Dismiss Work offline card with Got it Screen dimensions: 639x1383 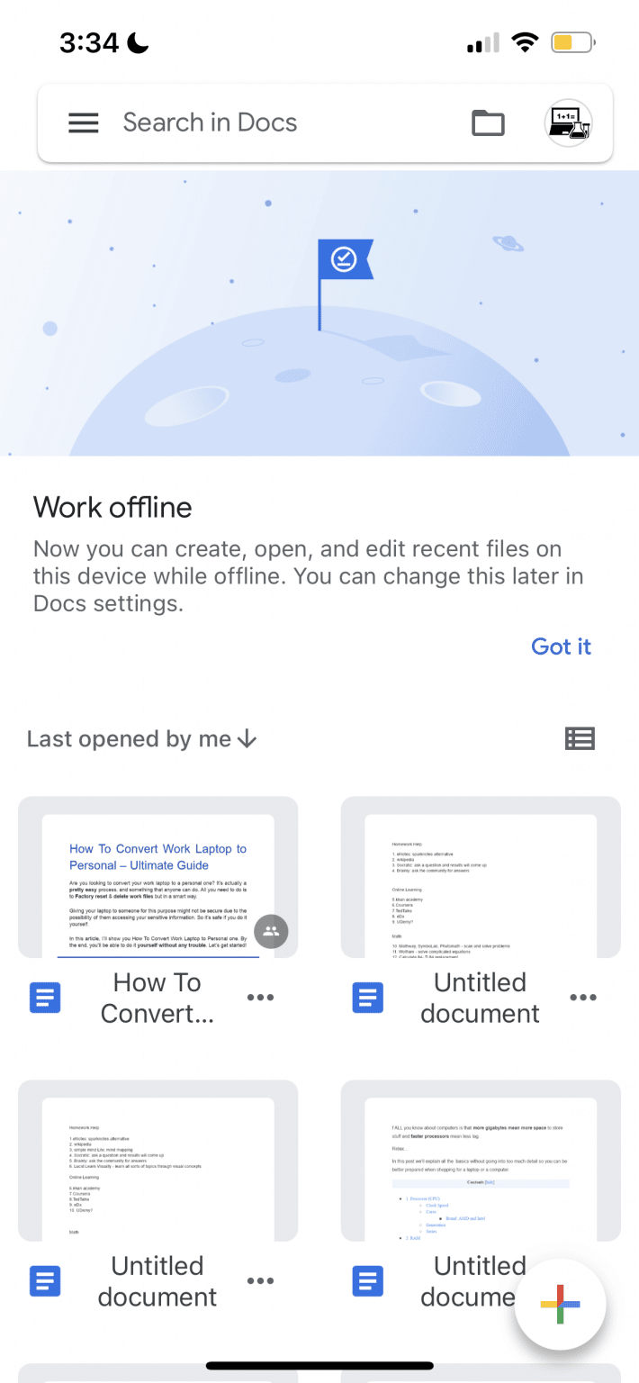[x=561, y=646]
